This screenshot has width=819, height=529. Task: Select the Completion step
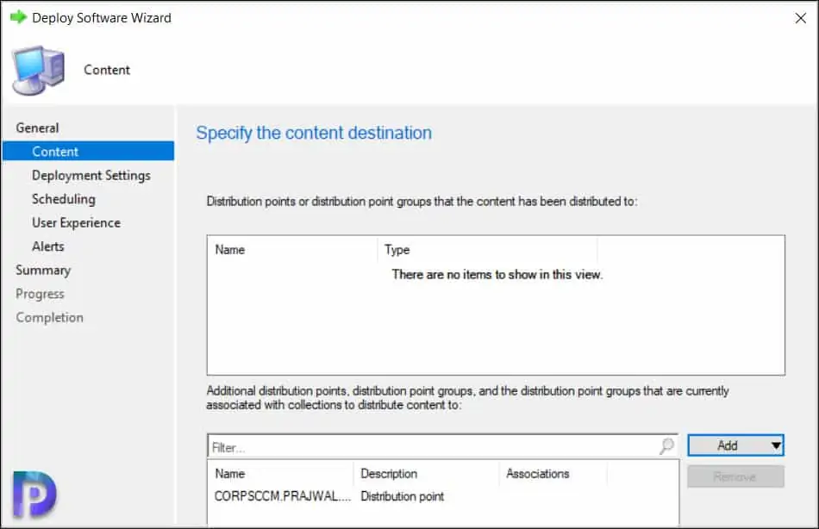click(x=49, y=318)
